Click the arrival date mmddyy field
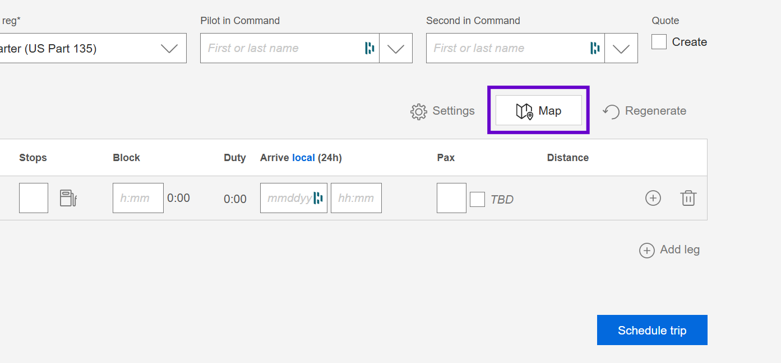The height and width of the screenshot is (363, 781). 294,198
